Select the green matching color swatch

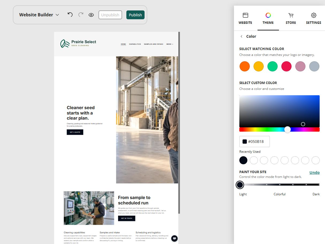click(273, 66)
